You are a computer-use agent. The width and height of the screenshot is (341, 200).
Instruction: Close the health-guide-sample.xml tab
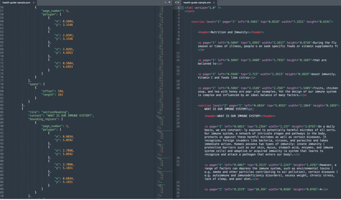(214, 3)
